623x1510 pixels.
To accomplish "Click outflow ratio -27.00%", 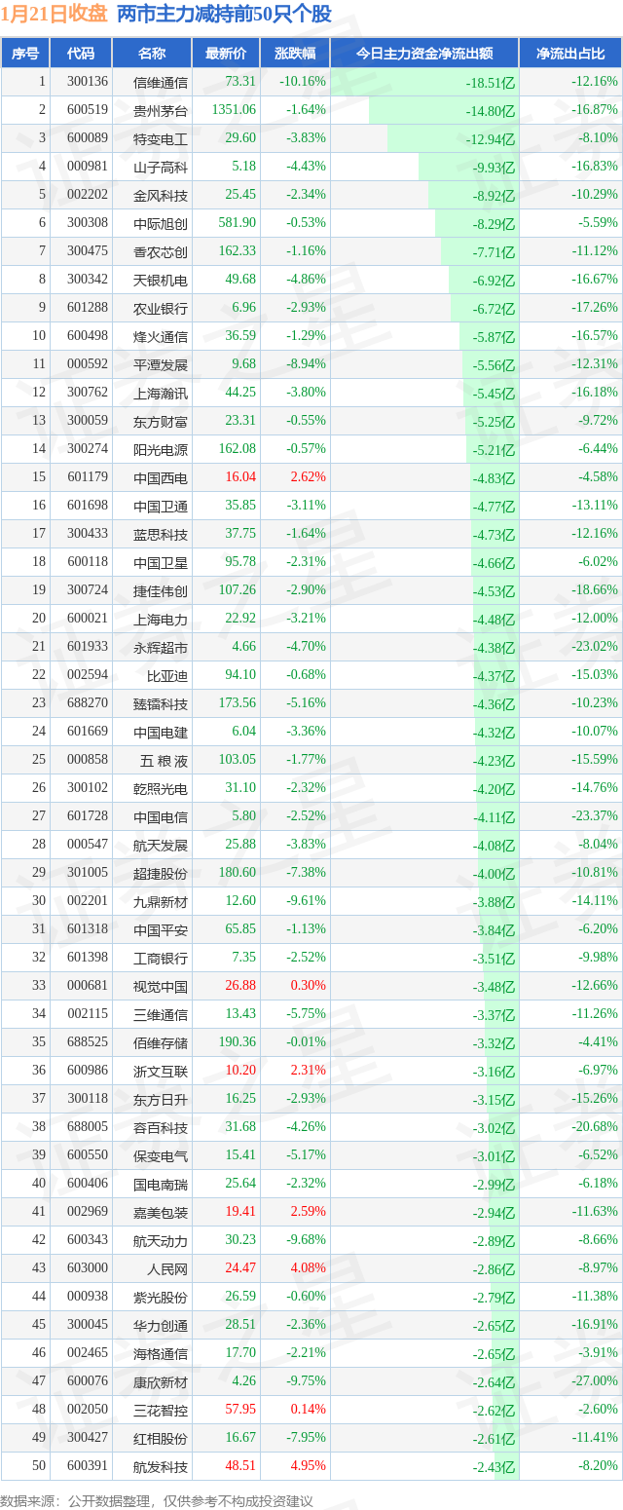I will tap(595, 1381).
